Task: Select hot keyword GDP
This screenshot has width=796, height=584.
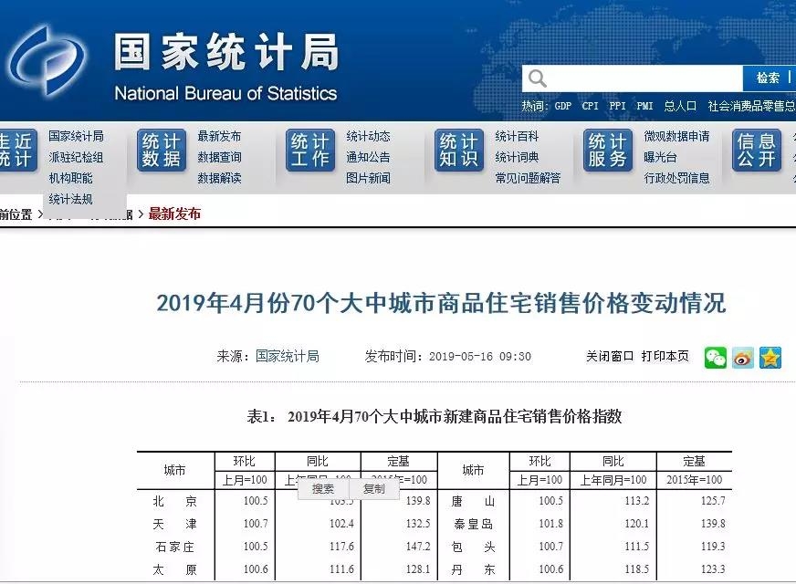Action: [x=563, y=106]
